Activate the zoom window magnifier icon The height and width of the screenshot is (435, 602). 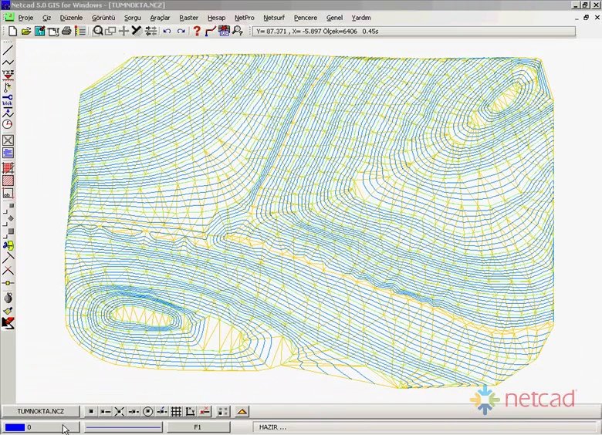click(x=97, y=31)
